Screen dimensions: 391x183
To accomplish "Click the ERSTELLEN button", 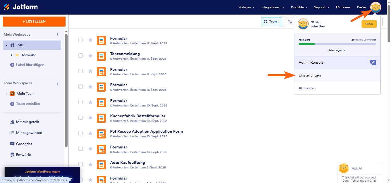I will [34, 21].
